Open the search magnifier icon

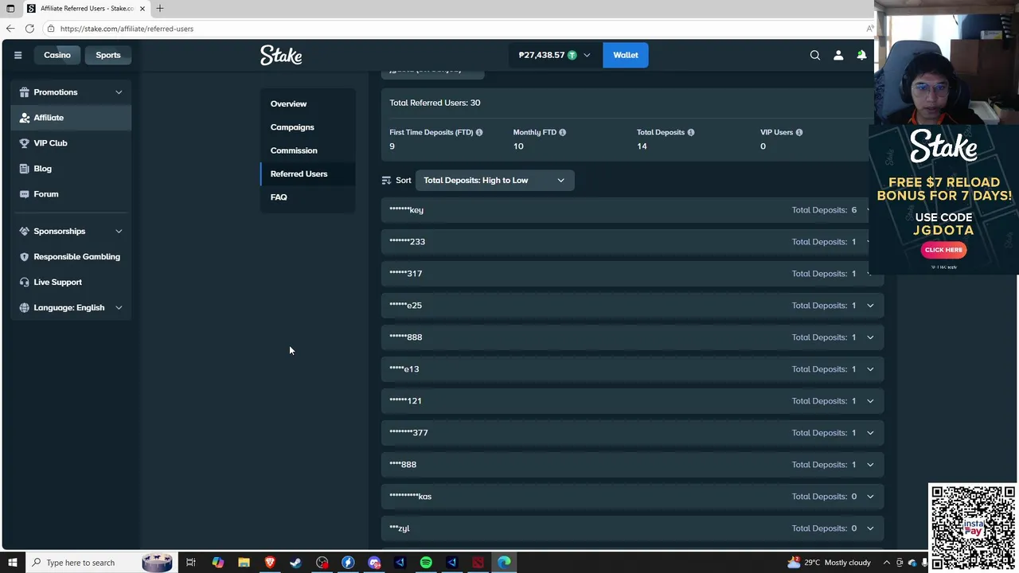815,55
